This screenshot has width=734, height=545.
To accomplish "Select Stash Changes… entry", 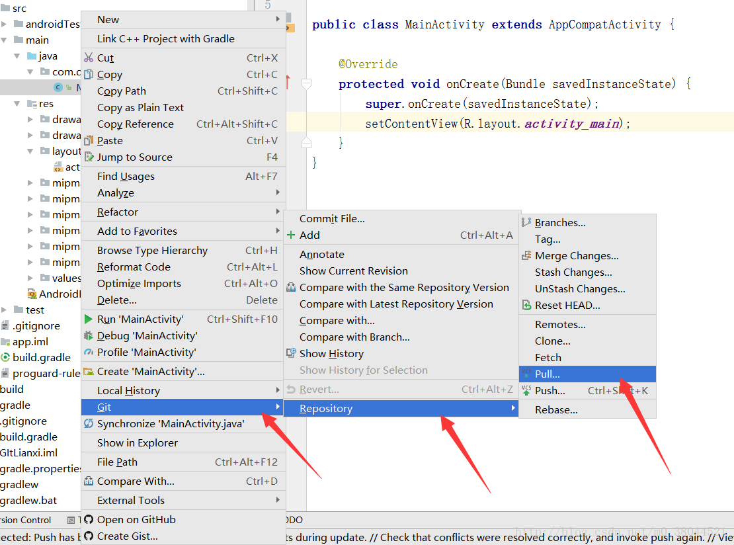I will 587,272.
